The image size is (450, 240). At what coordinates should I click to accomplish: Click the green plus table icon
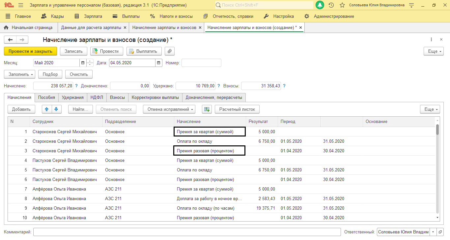tap(207, 109)
